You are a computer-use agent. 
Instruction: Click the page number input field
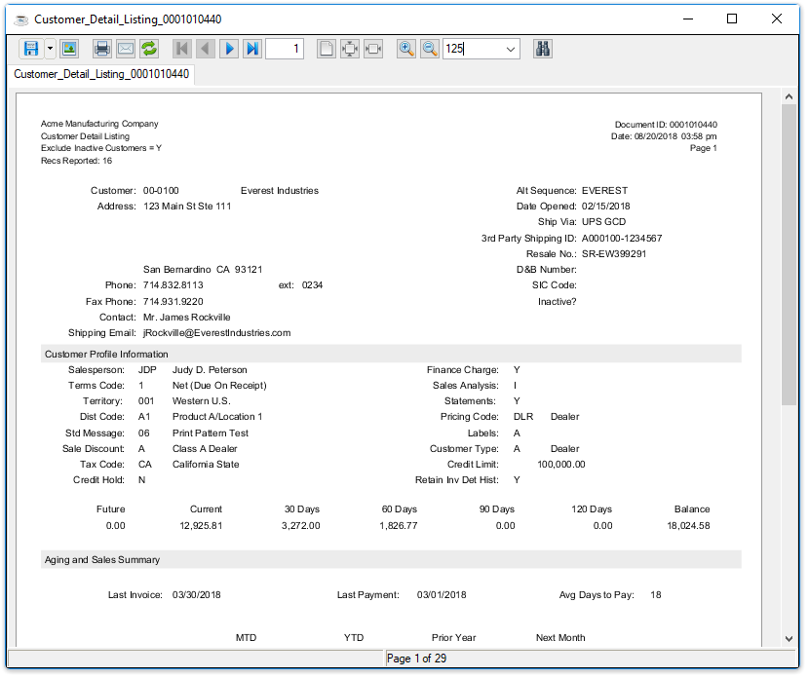(x=285, y=49)
